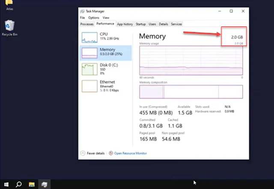Maximize the Task Manager window

coord(231,11)
